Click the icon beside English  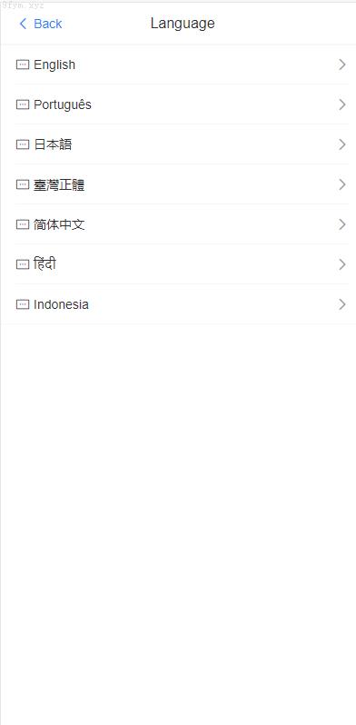(23, 65)
